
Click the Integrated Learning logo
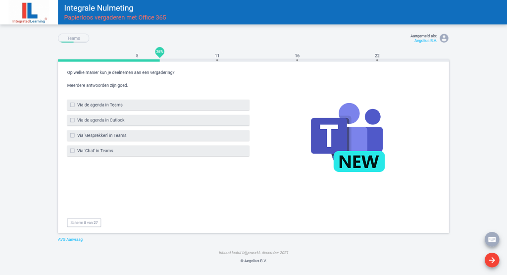point(29,12)
